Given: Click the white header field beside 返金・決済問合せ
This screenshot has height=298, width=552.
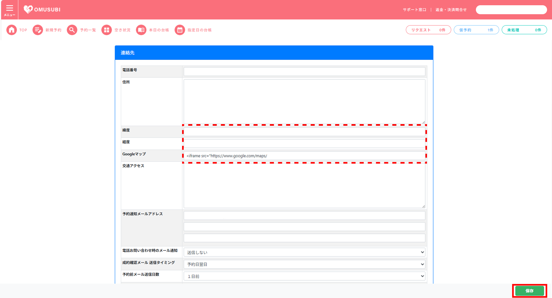Looking at the screenshot, I should point(511,10).
